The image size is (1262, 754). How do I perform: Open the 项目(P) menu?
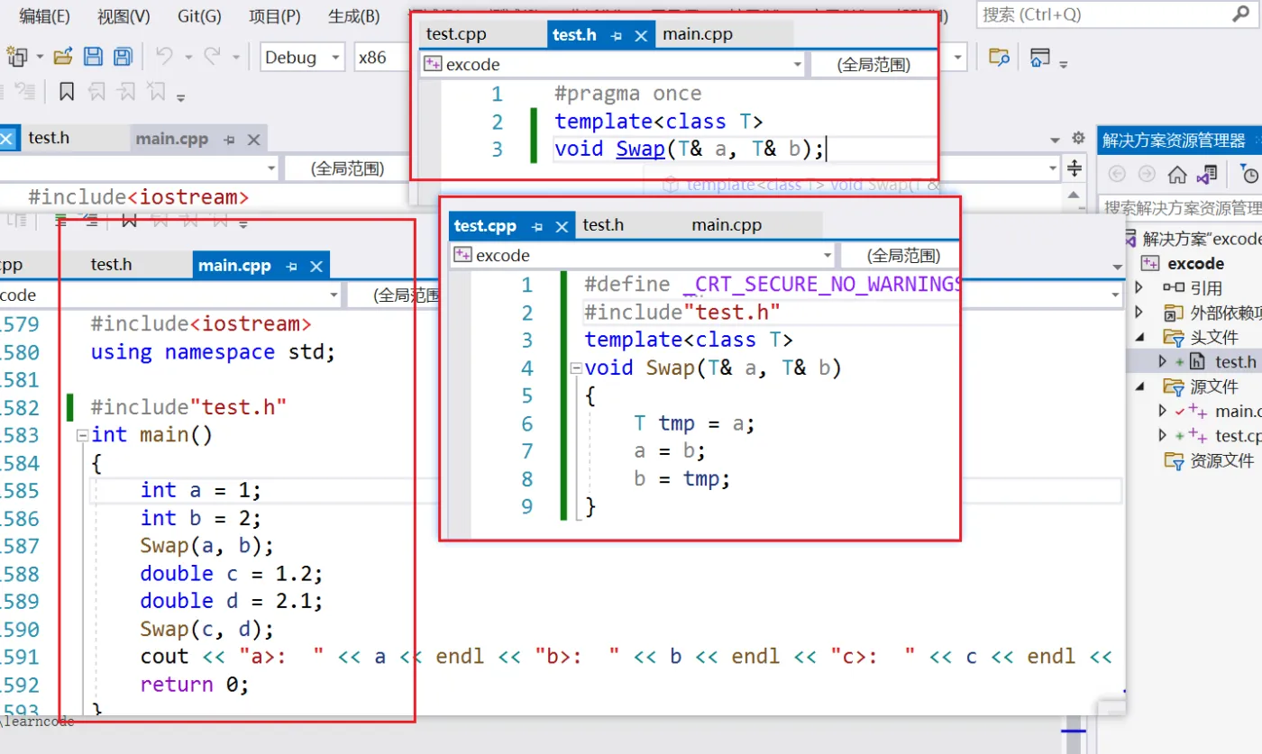[275, 16]
